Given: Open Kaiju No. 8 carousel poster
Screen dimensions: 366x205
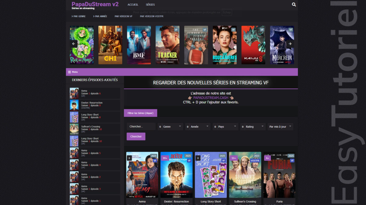Looking at the screenshot, I should (253, 45).
